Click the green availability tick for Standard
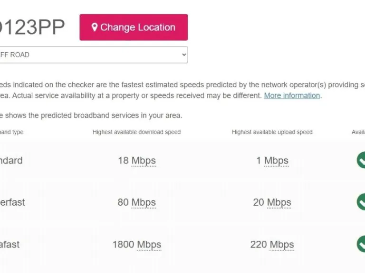Viewport: 365px width, 273px height. 361,160
